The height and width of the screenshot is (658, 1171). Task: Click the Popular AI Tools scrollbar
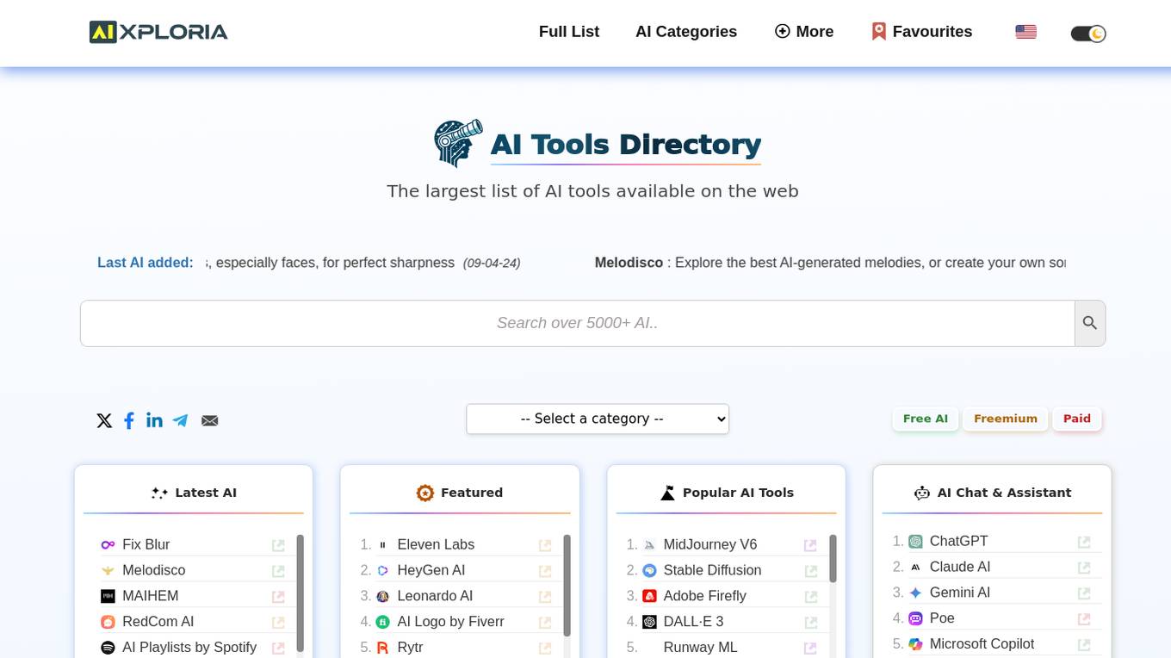833,558
